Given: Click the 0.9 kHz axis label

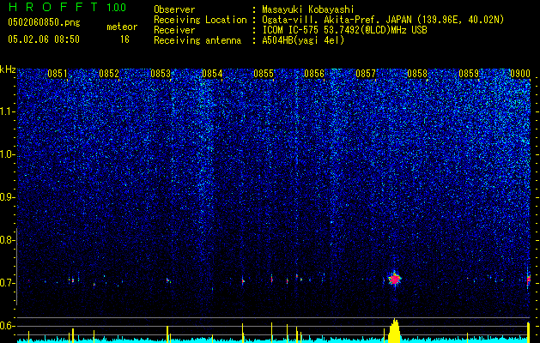Looking at the screenshot, I should [x=8, y=197].
